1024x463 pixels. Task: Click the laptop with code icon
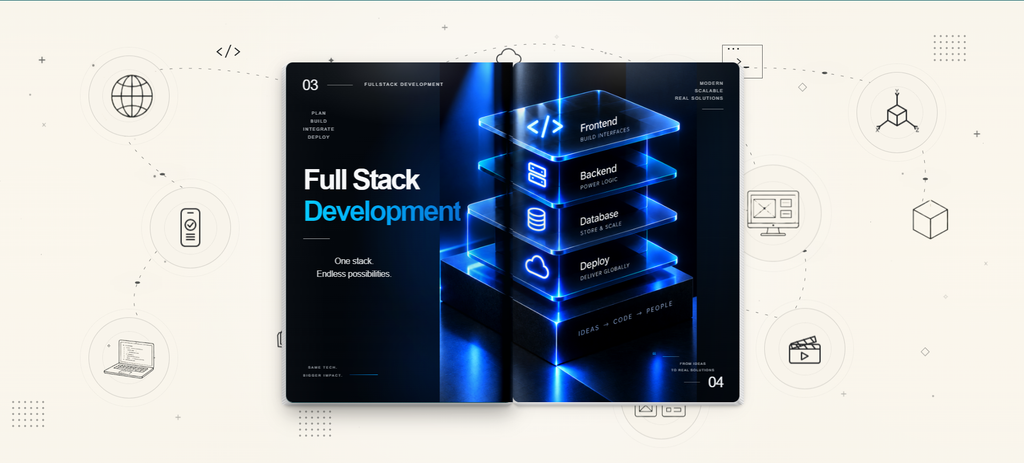click(x=130, y=358)
